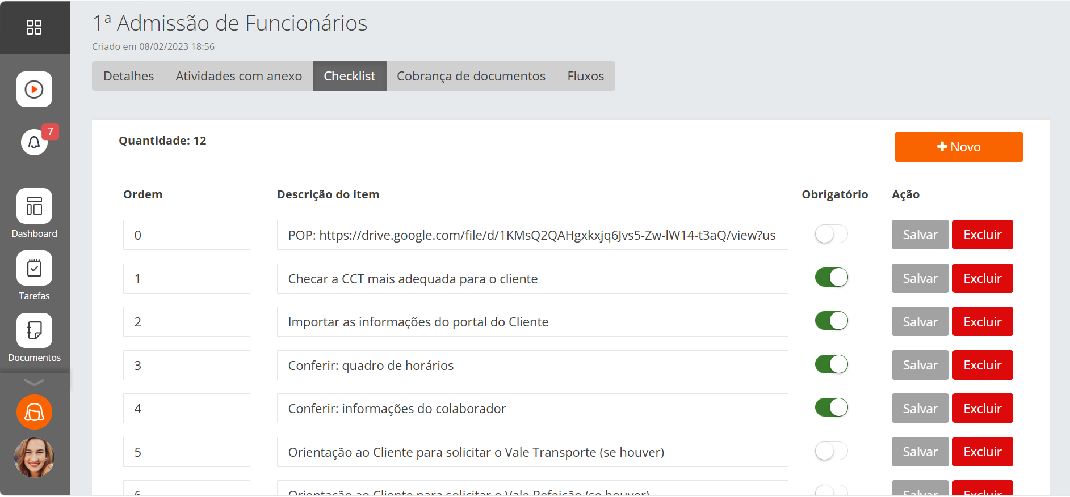Image resolution: width=1070 pixels, height=497 pixels.
Task: Open the Documentos sidebar icon
Action: 34,331
